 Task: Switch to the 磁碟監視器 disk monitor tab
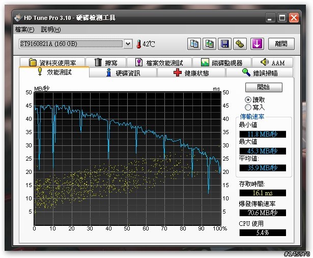(x=221, y=63)
